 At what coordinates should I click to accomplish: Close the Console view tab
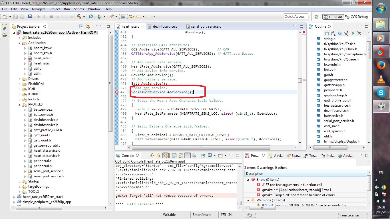click(138, 156)
